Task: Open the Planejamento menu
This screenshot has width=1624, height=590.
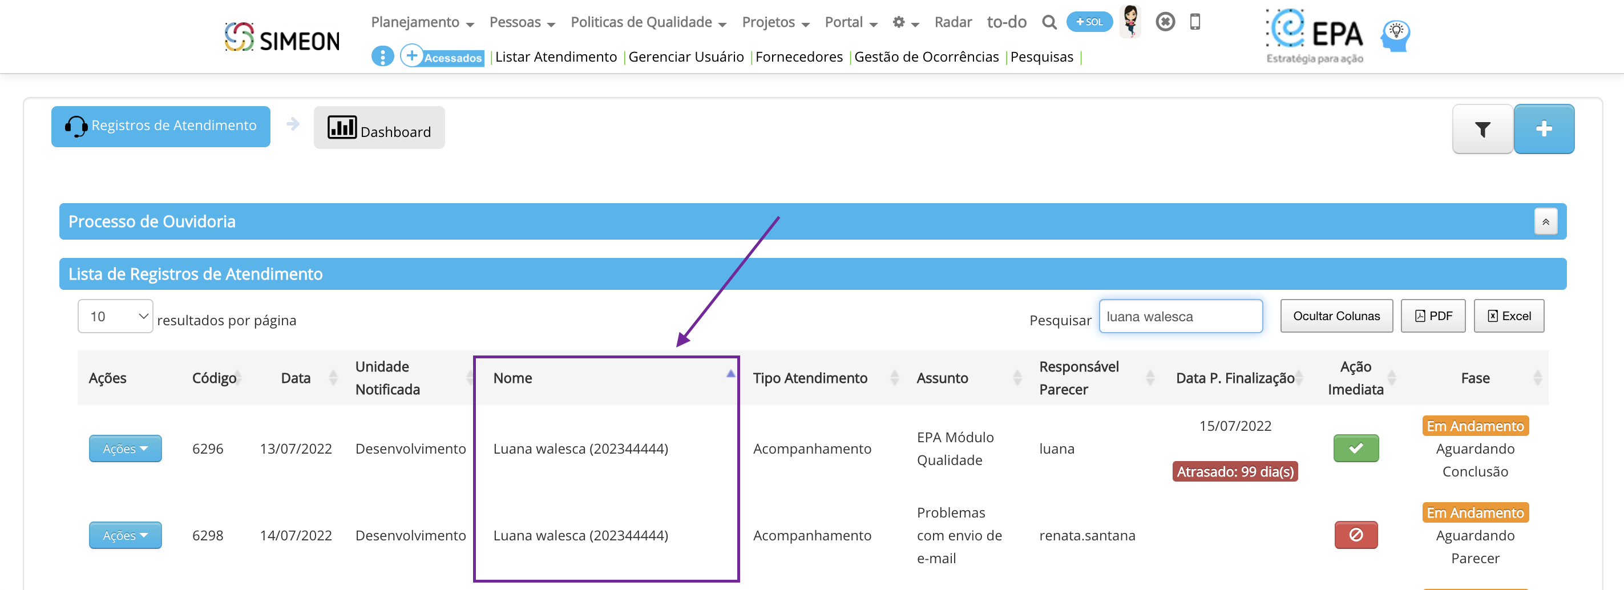Action: [422, 23]
